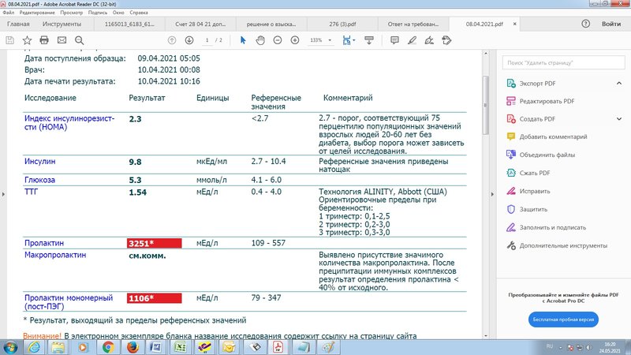Open help via question mark icon
Viewport: 631px width, 355px height.
(586, 24)
